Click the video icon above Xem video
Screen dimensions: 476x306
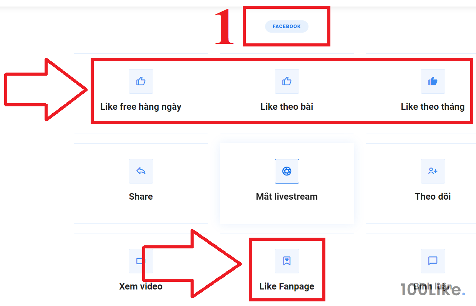(x=138, y=261)
